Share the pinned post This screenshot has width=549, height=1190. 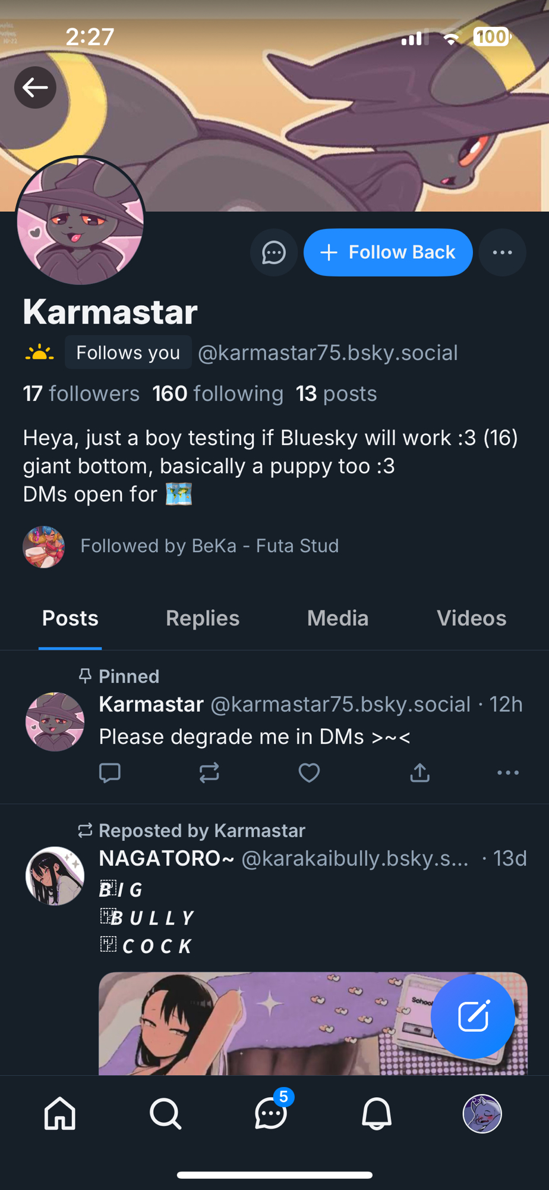click(419, 773)
